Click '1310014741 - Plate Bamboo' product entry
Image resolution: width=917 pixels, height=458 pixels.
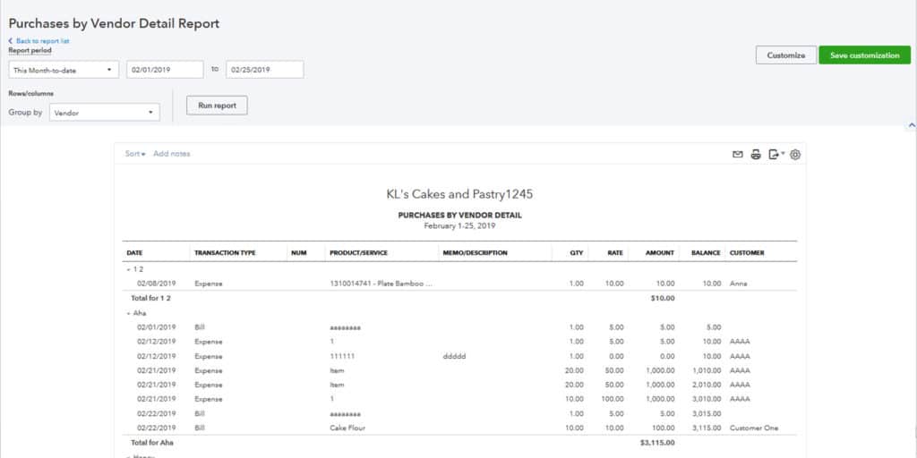click(381, 284)
